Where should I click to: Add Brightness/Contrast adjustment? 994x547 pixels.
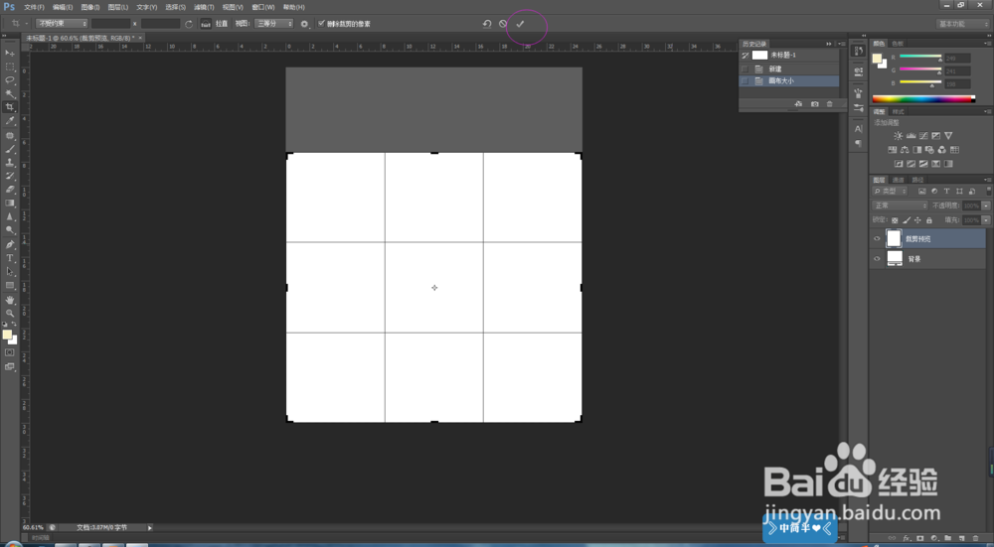point(898,135)
